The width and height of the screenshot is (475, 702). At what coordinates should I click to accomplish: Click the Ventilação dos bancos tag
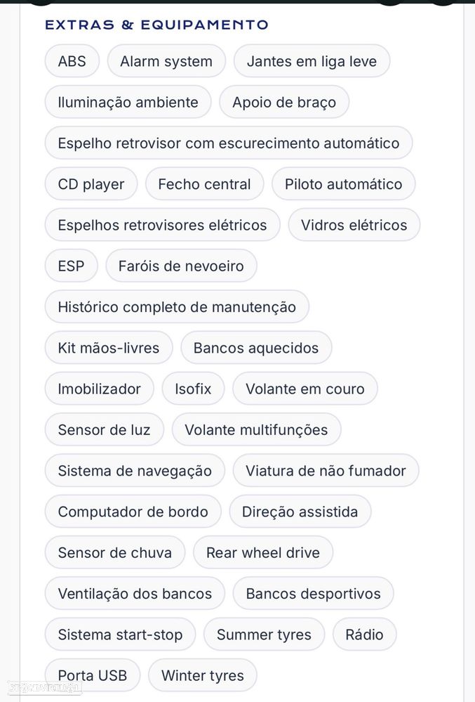135,594
